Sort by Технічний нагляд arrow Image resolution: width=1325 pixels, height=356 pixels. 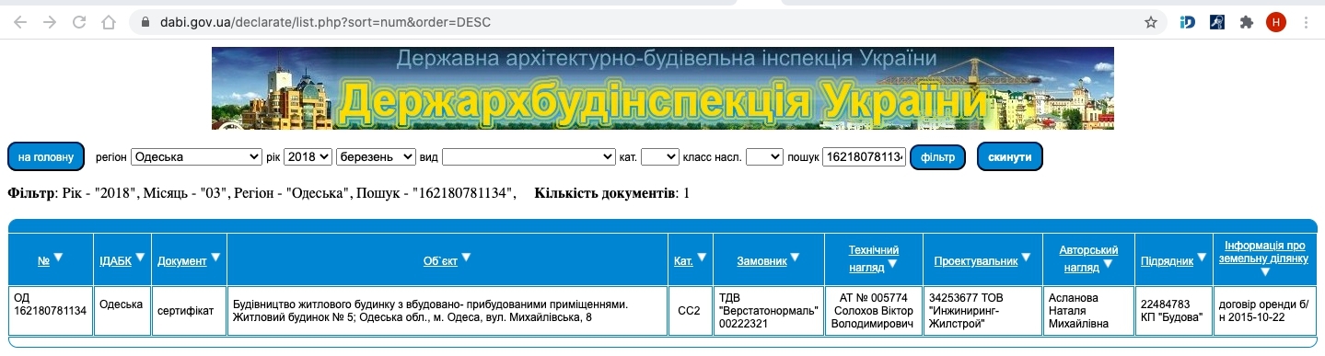tap(892, 265)
